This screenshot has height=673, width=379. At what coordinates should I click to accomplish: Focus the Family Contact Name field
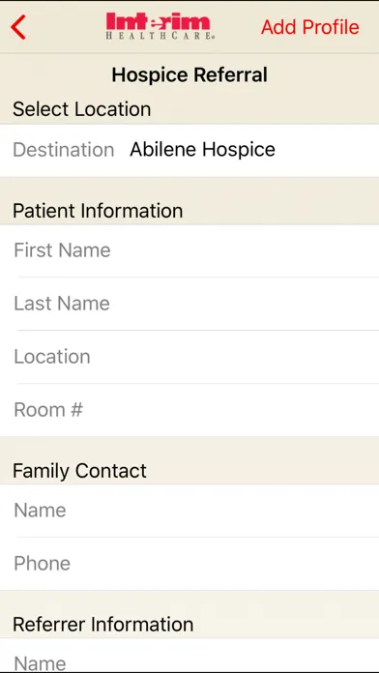pos(189,511)
